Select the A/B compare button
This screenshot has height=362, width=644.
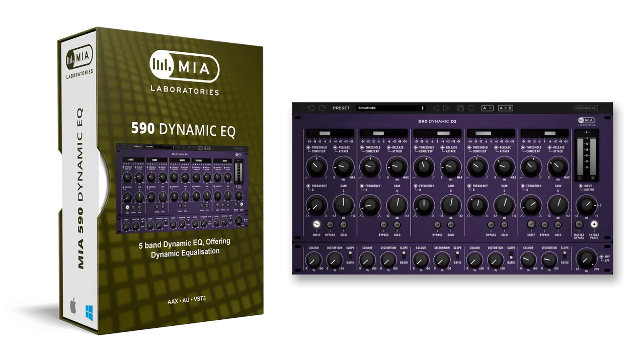click(488, 108)
